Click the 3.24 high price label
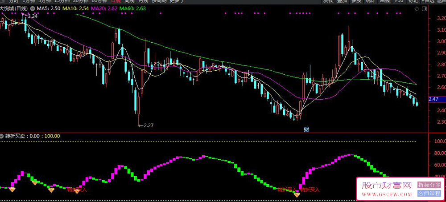 (x=33, y=16)
